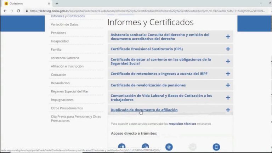
Task: Click the padlock site security icon
Action: tap(27, 11)
